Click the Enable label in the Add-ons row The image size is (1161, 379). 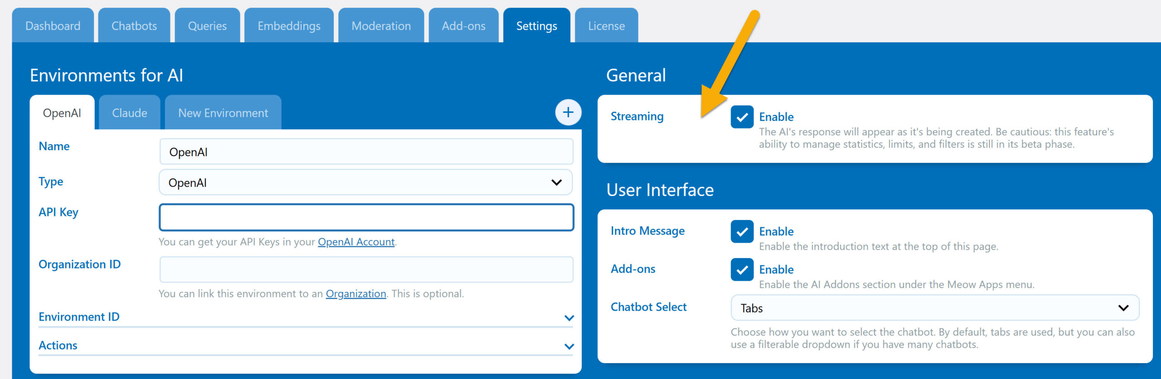click(776, 269)
